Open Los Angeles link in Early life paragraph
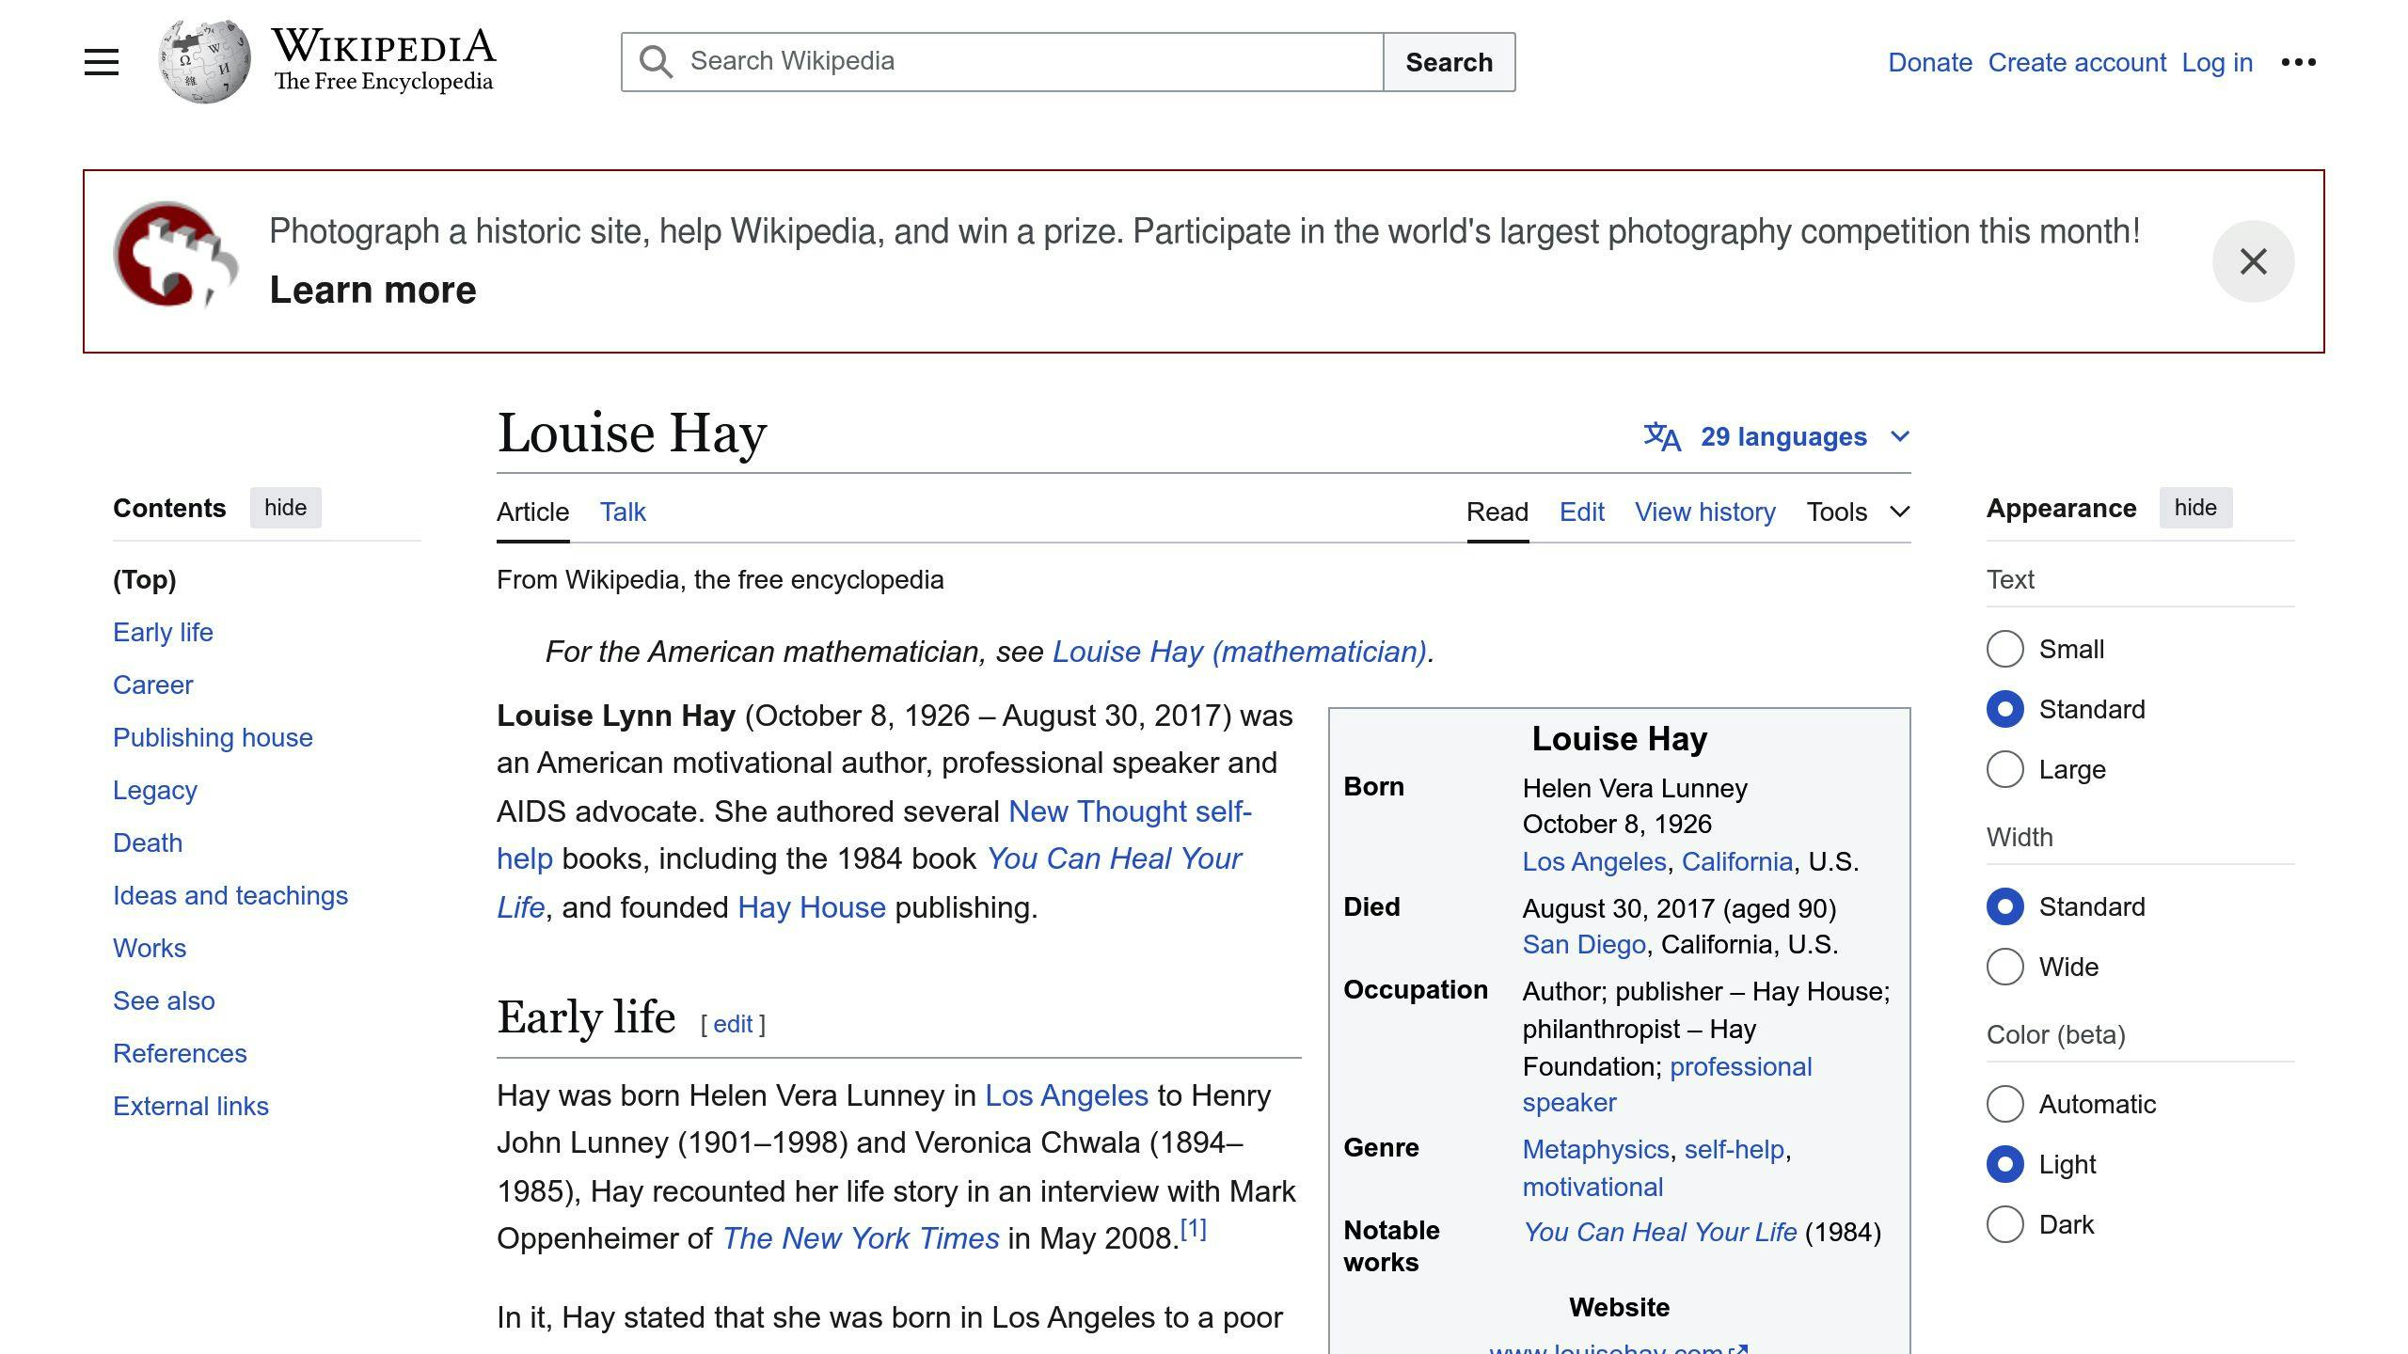 coord(1066,1094)
